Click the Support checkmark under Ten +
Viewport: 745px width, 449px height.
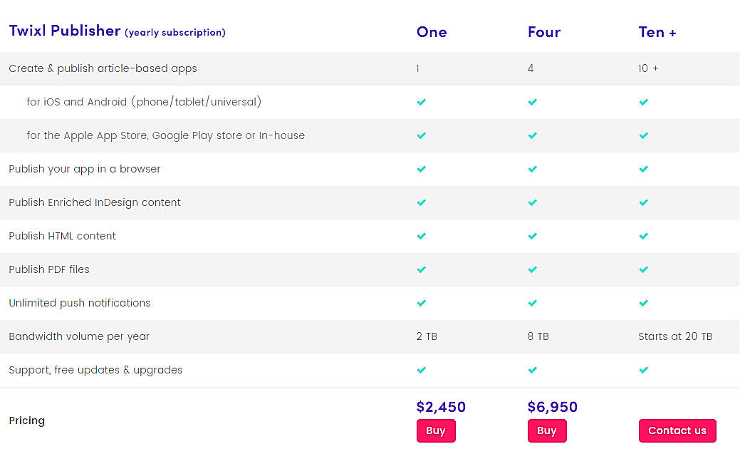coord(643,370)
